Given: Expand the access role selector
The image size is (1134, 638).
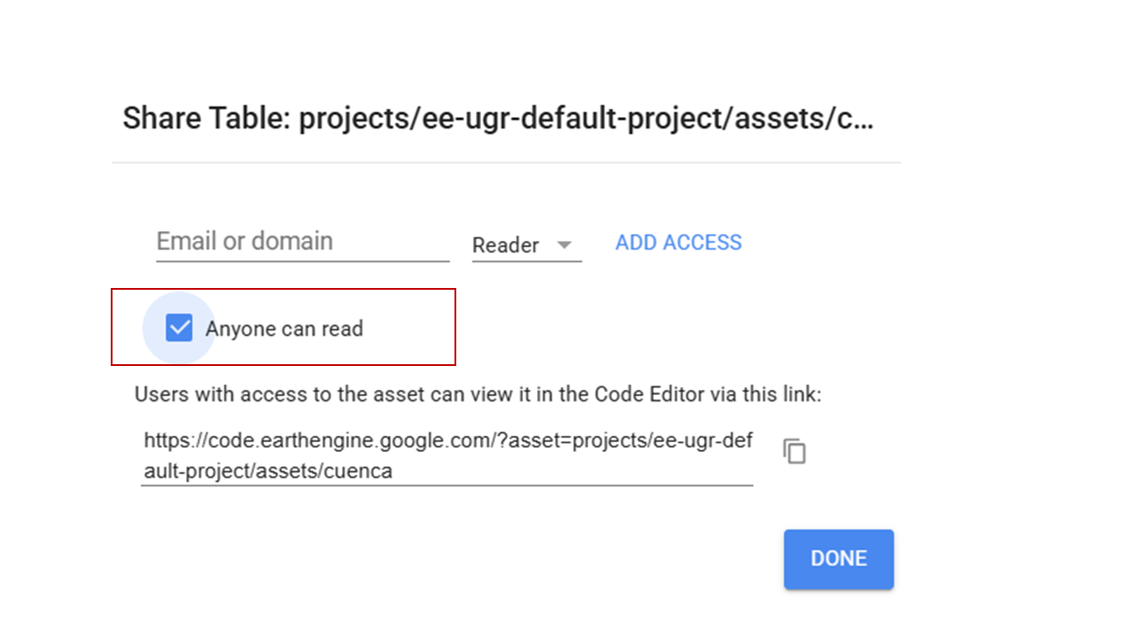Looking at the screenshot, I should point(525,245).
